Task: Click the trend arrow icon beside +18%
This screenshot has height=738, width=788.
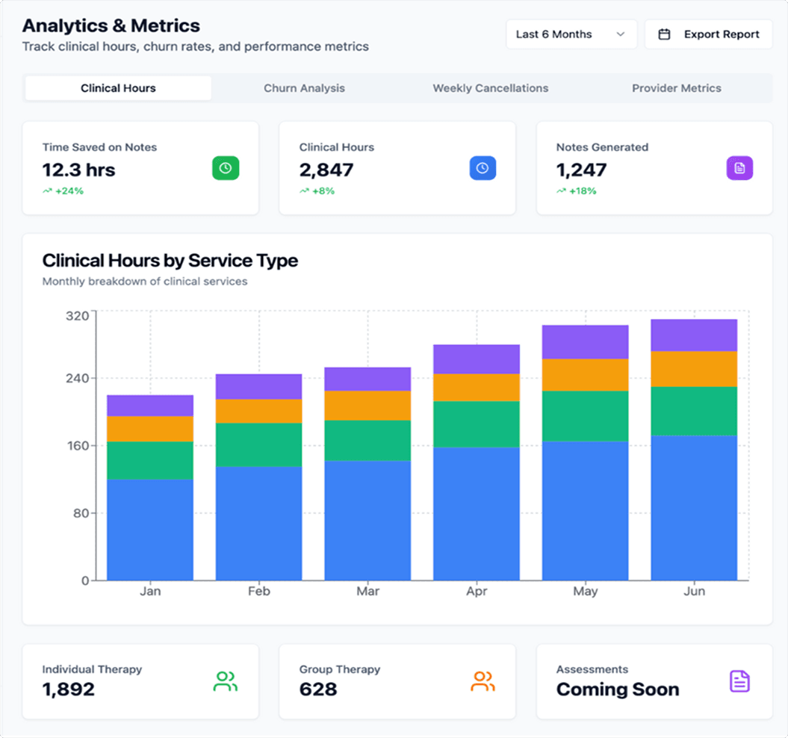Action: tap(562, 191)
